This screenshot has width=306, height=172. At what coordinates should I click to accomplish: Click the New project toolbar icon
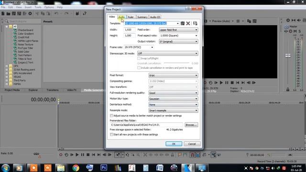(x=3, y=13)
